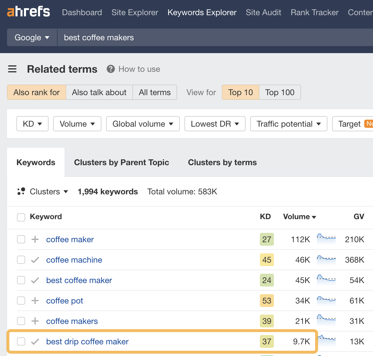Check the checkbox for coffee makers row
The height and width of the screenshot is (356, 373).
21,321
